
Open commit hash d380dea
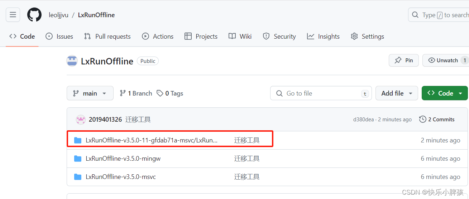(363, 120)
